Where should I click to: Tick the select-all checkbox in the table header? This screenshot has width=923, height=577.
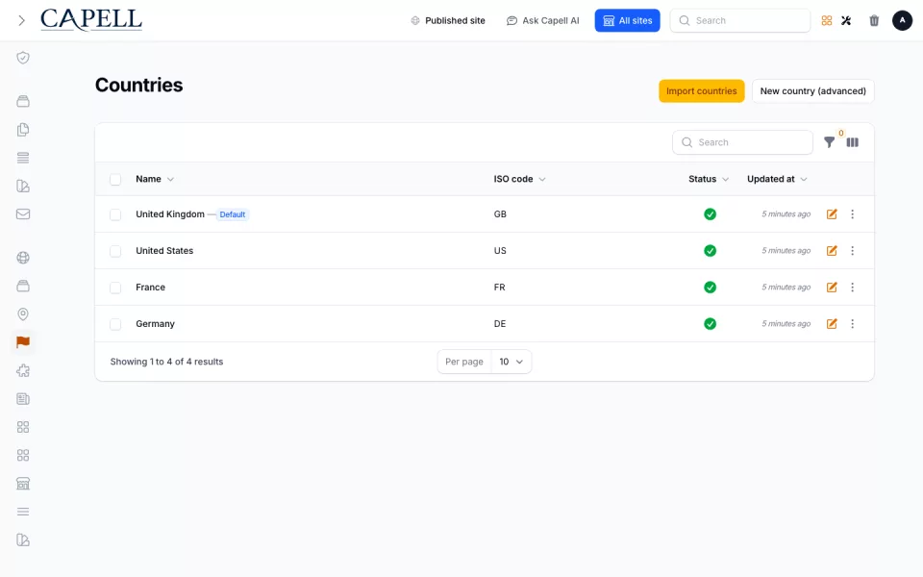pyautogui.click(x=115, y=180)
